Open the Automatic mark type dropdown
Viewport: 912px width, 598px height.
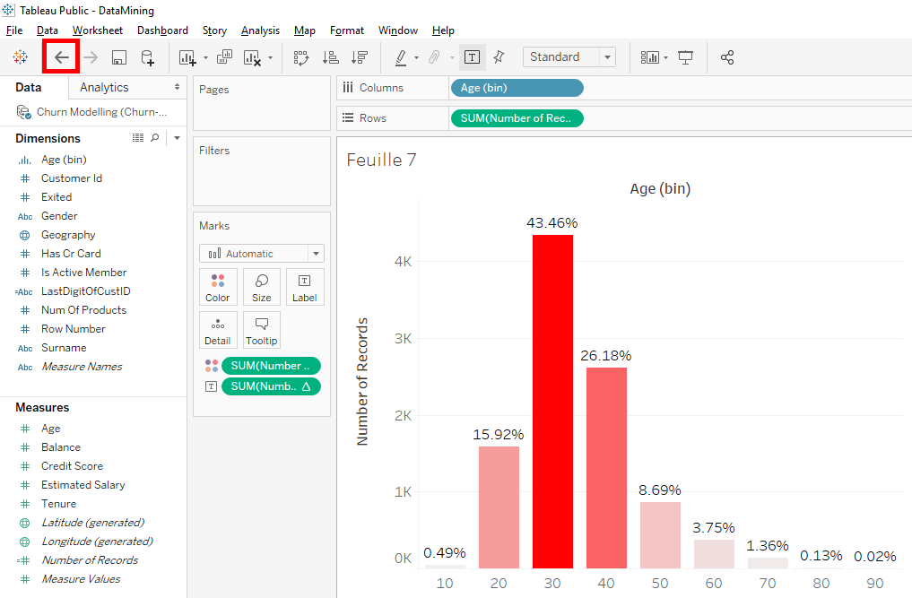[x=261, y=254]
